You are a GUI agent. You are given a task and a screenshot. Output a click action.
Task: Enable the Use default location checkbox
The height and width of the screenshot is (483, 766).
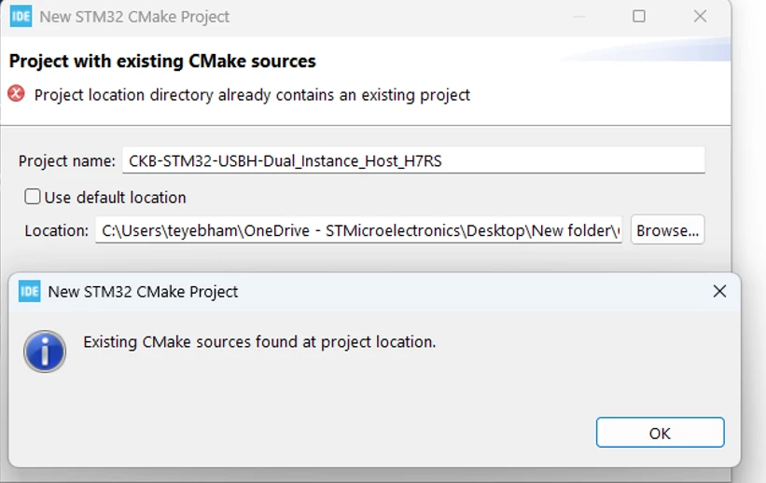pyautogui.click(x=33, y=197)
